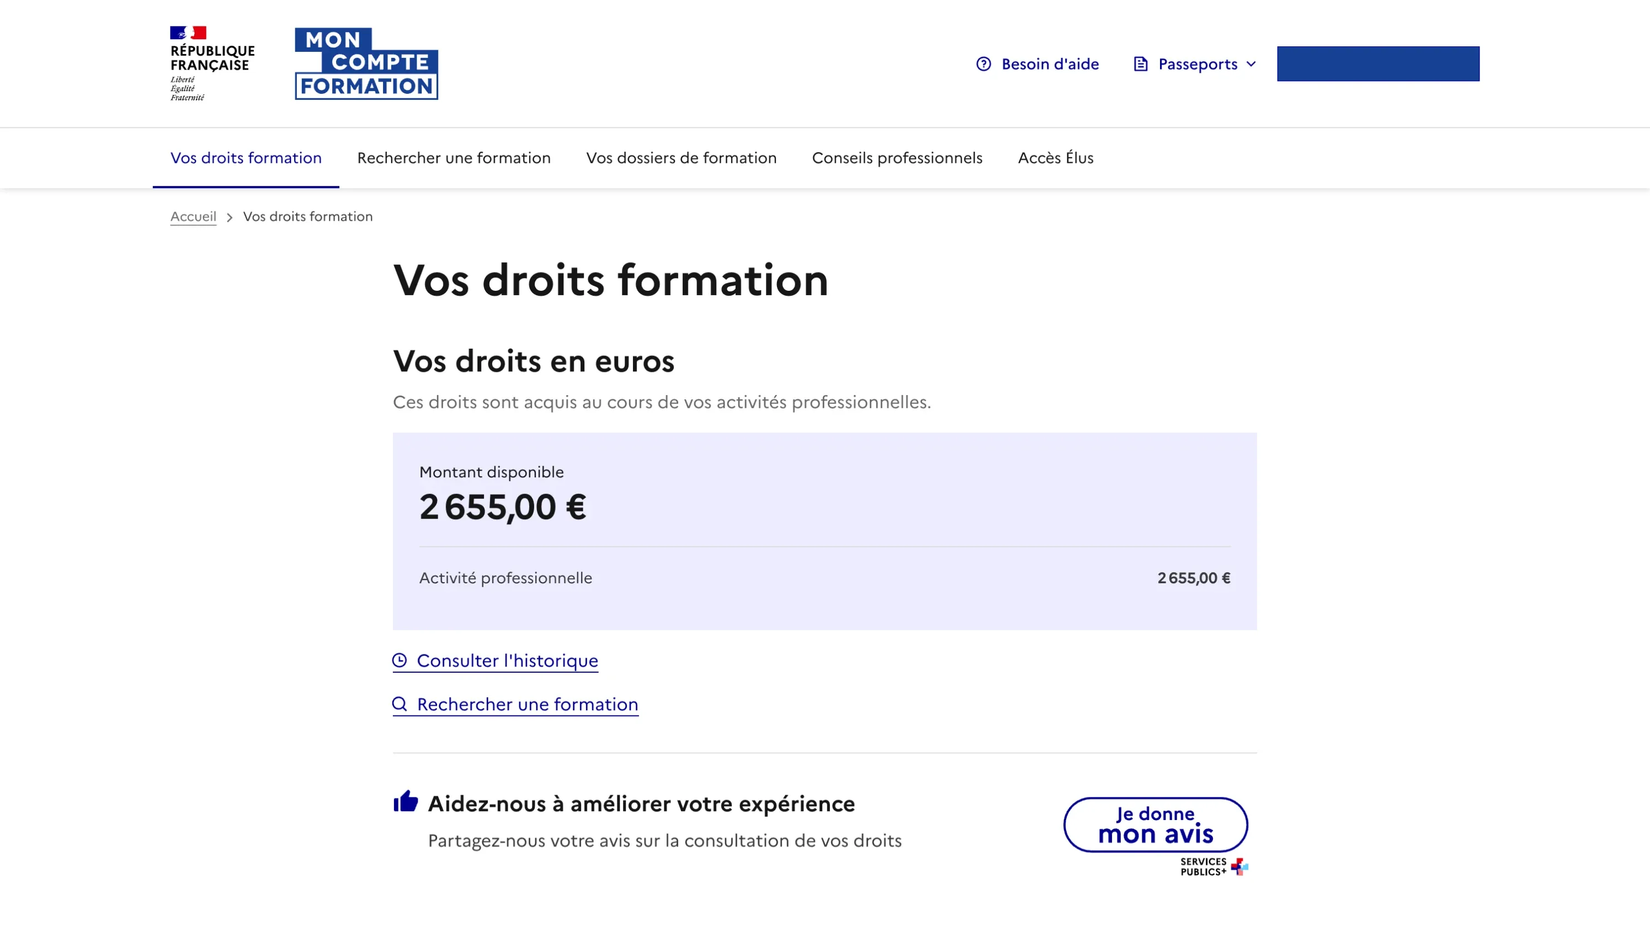This screenshot has width=1650, height=948.
Task: Click the Passeports document icon
Action: [x=1140, y=64]
